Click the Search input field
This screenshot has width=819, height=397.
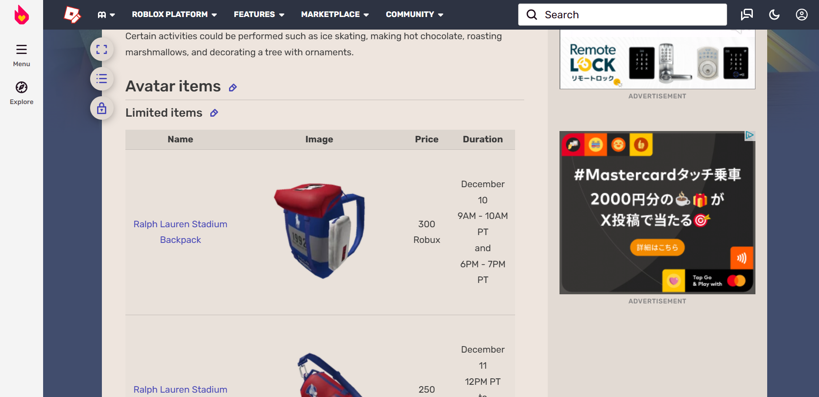[x=623, y=15]
